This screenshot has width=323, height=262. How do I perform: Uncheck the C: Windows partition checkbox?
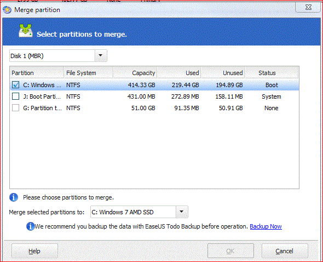point(16,85)
